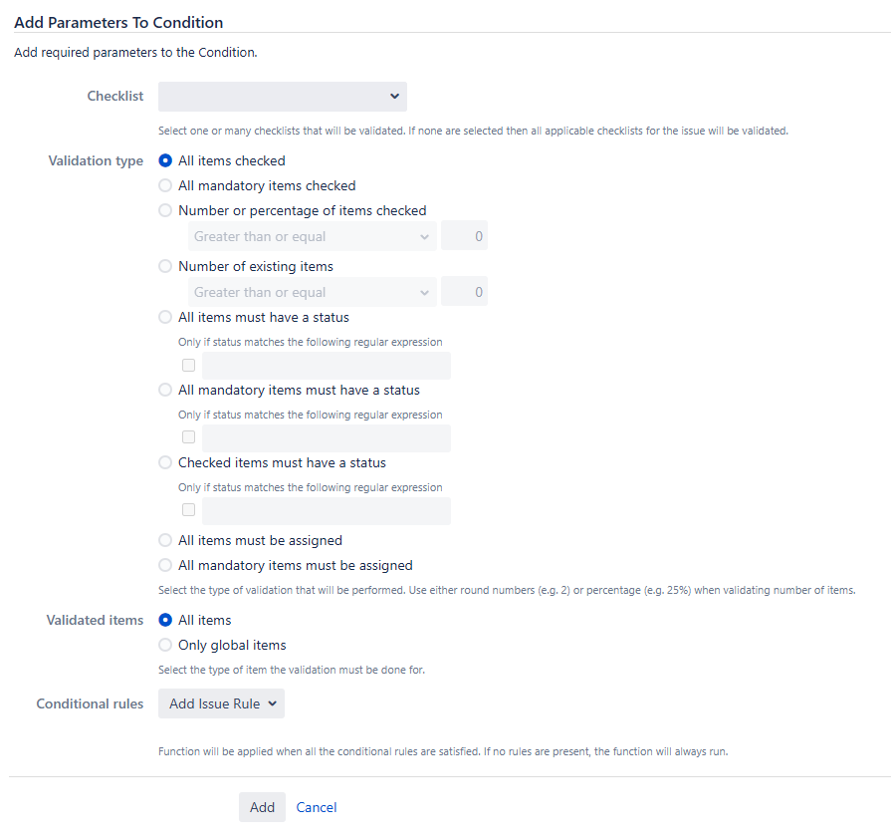Screen dimensions: 891x840
Task: Open comparison dropdown under percentage of items checked
Action: click(x=312, y=236)
